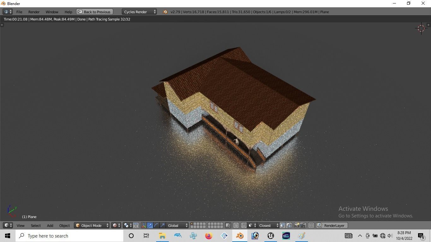Toggle snap onto itself option
This screenshot has height=242, width=431.
pyautogui.click(x=289, y=225)
